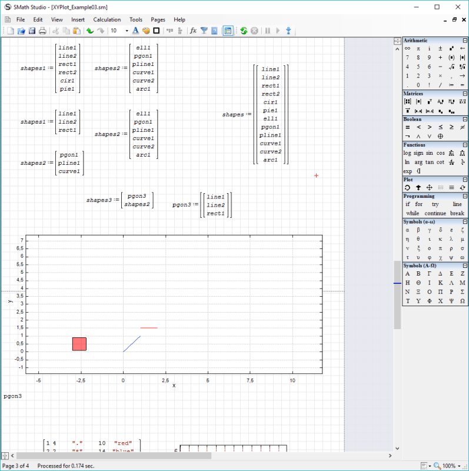Insert a 'while' loop from Programming
Image resolution: width=469 pixels, height=471 pixels.
[413, 213]
